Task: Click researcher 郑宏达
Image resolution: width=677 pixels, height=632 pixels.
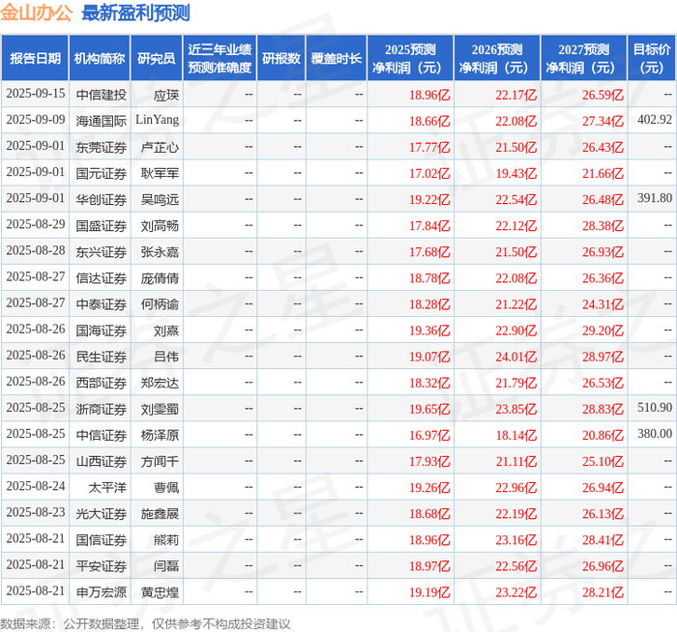Action: (x=160, y=383)
